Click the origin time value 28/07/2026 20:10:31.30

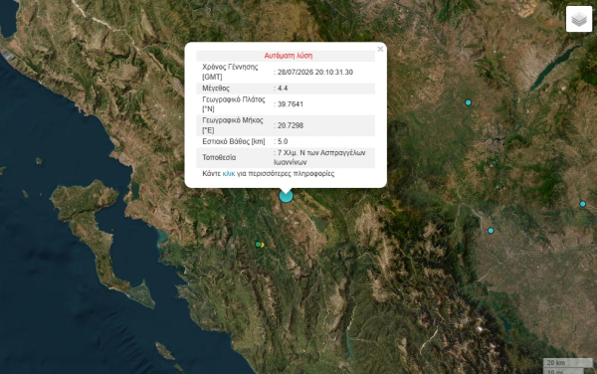[314, 72]
